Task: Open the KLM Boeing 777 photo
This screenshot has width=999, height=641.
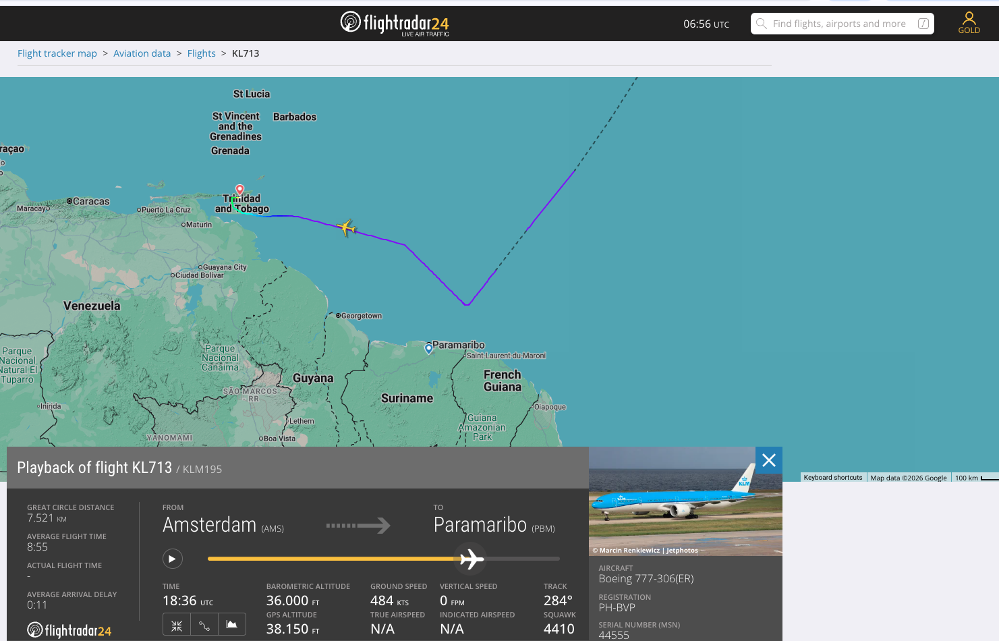Action: 685,501
